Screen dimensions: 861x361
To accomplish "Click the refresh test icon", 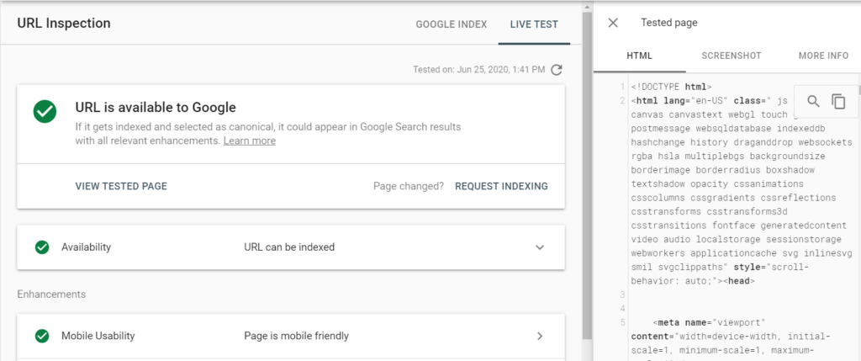I will click(x=557, y=69).
